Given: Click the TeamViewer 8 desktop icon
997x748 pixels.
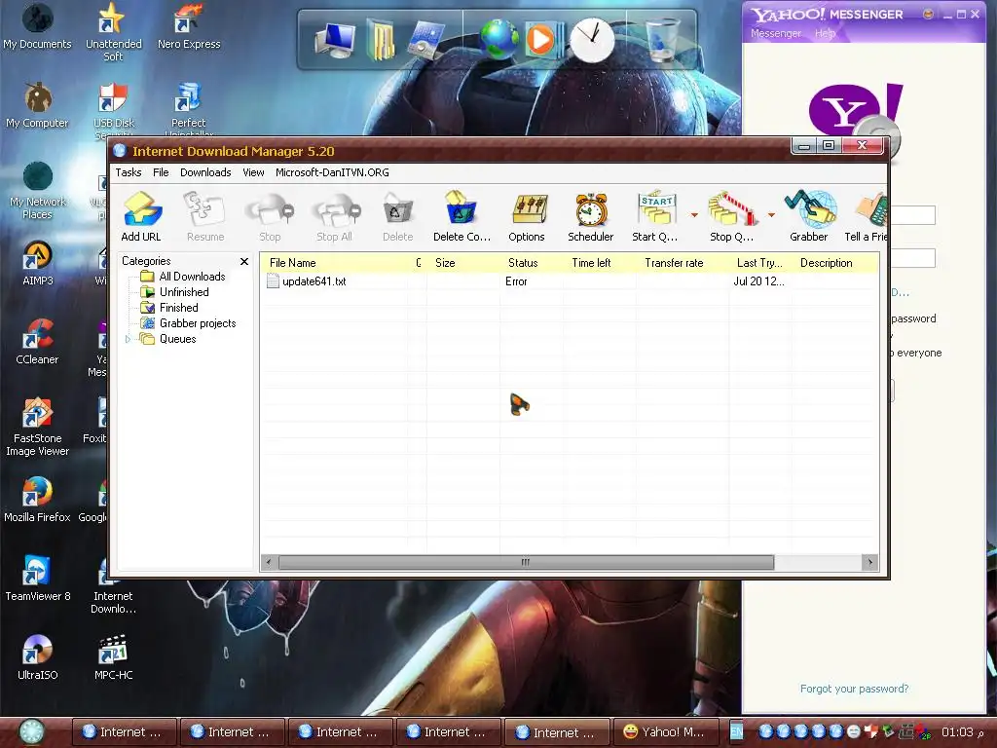Looking at the screenshot, I should click(38, 579).
